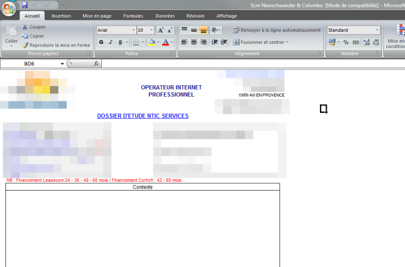Click the Name Box showing BD6

32,64
